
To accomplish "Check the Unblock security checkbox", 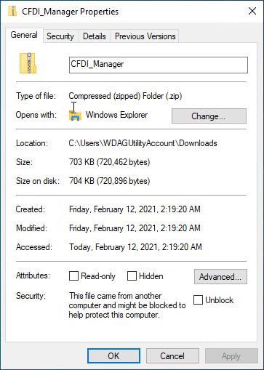I will (198, 299).
